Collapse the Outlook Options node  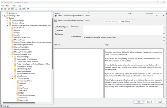(x=13, y=78)
